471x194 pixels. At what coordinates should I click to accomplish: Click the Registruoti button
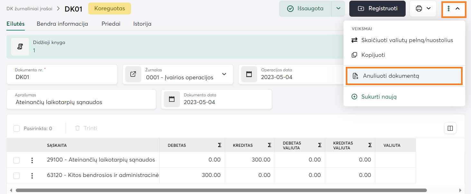click(x=377, y=9)
